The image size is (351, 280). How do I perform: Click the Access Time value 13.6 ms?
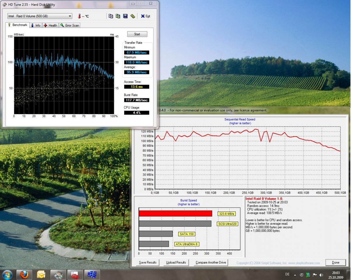[x=137, y=87]
